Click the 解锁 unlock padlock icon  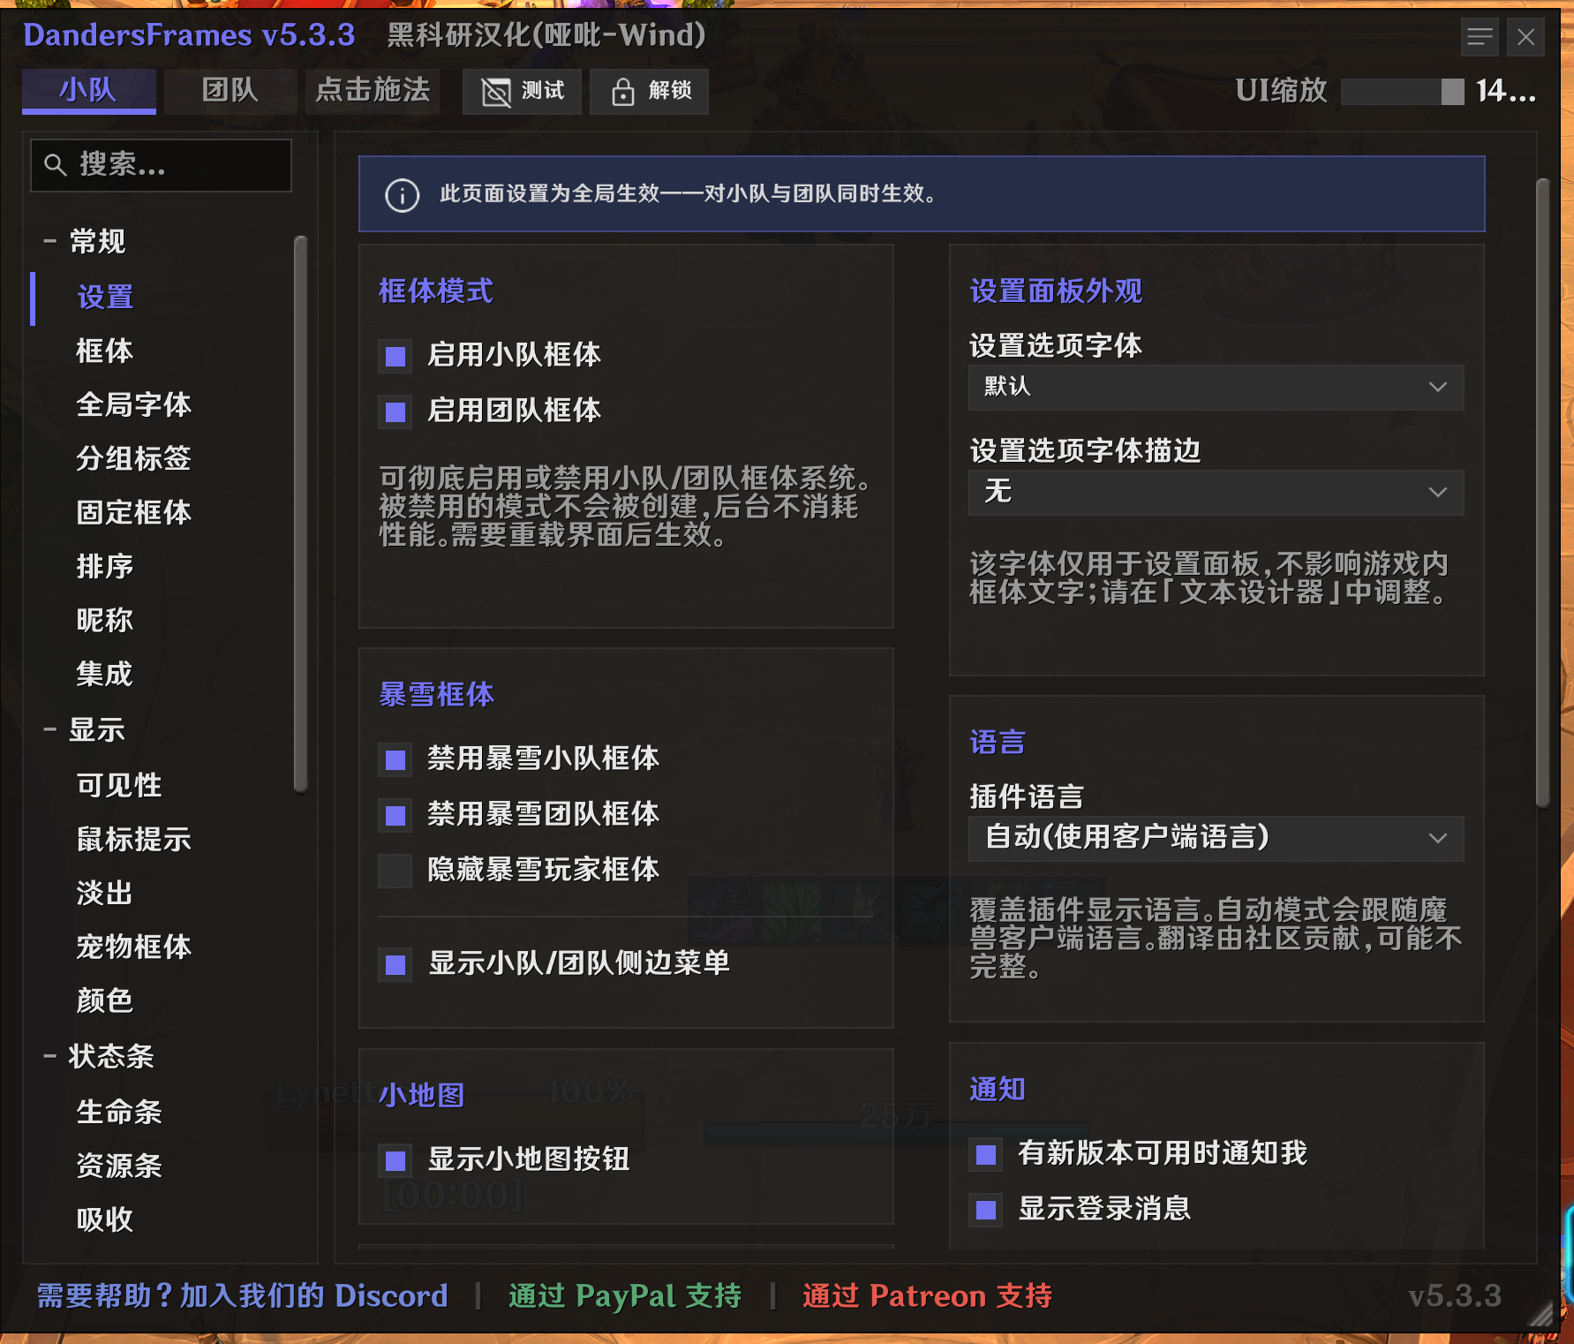[622, 92]
